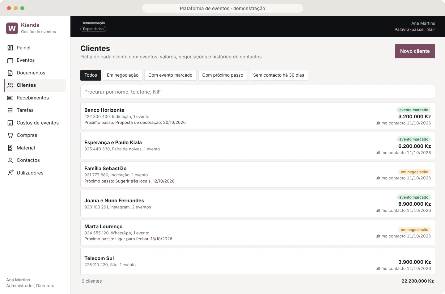Click the 8.900.000 Kz amount
The width and height of the screenshot is (445, 294).
pyautogui.click(x=415, y=204)
